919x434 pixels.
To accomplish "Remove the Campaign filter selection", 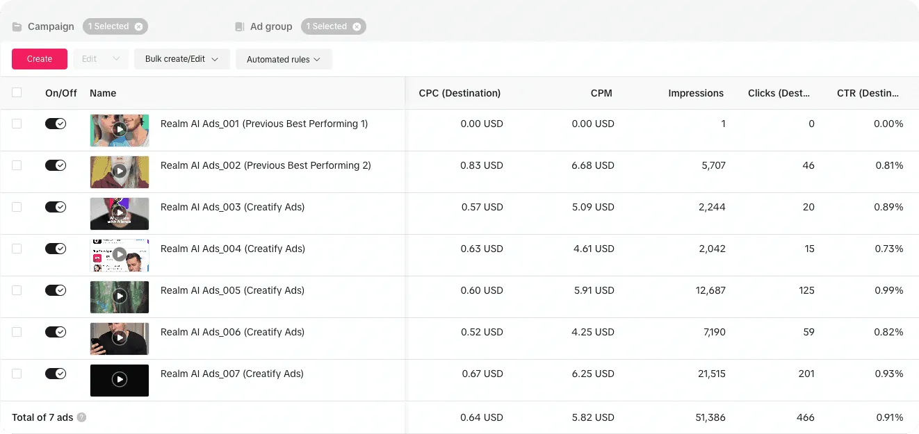I will click(139, 26).
